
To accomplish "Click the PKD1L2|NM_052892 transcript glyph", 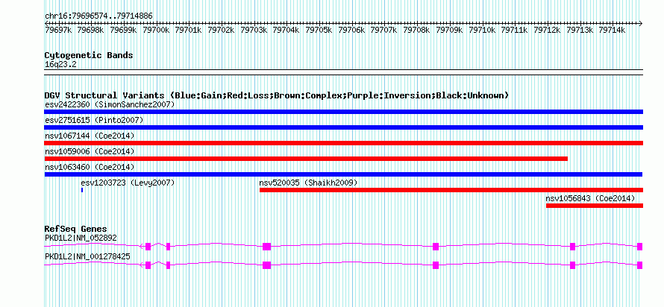I will 343,247.
